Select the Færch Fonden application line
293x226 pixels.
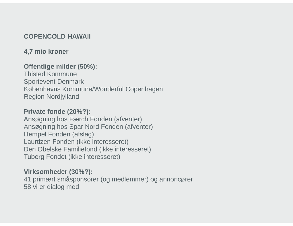click(83, 119)
